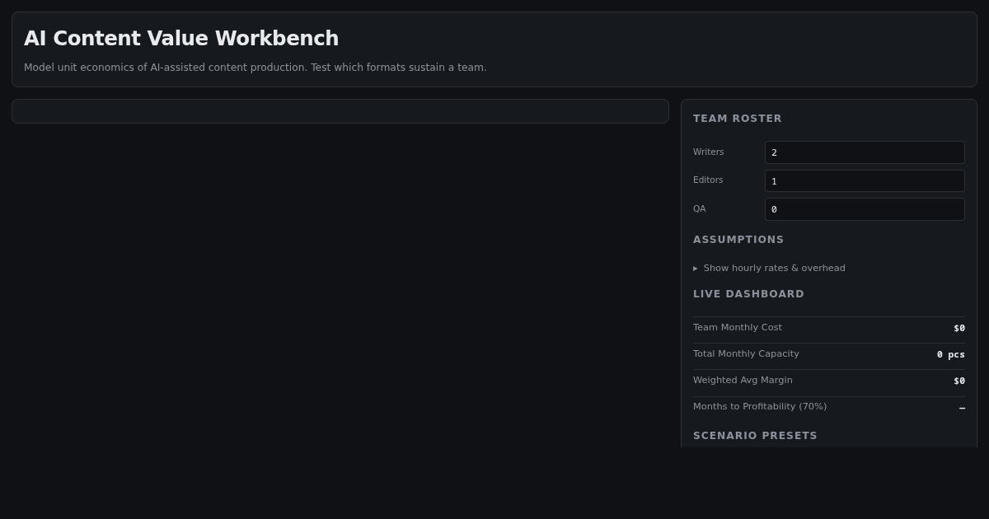Viewport: 989px width, 519px height.
Task: Click the Total Monthly Capacity label
Action: [x=746, y=353]
